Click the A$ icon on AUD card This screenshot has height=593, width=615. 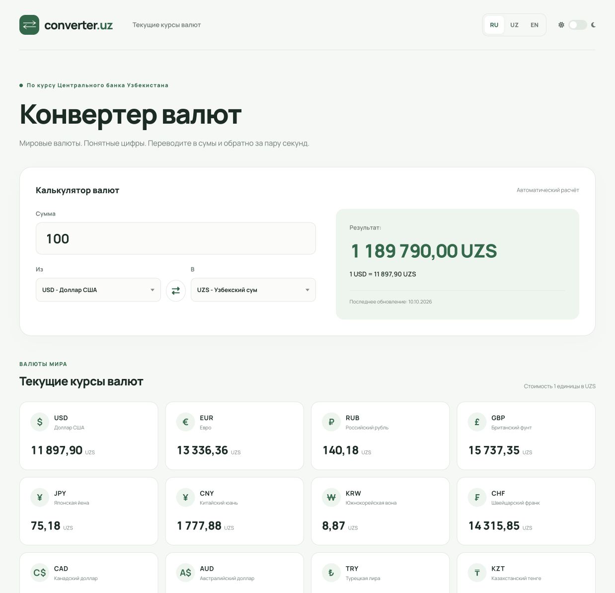(185, 573)
